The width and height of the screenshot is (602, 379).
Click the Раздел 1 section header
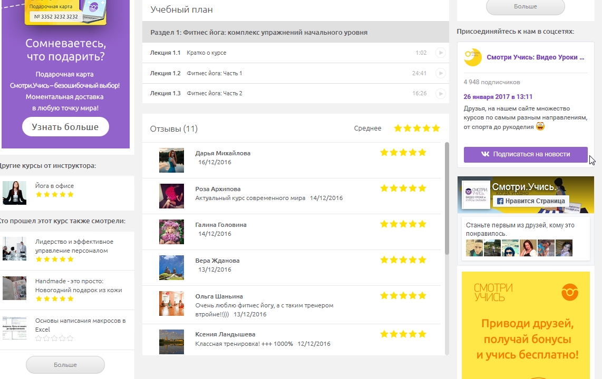(296, 32)
